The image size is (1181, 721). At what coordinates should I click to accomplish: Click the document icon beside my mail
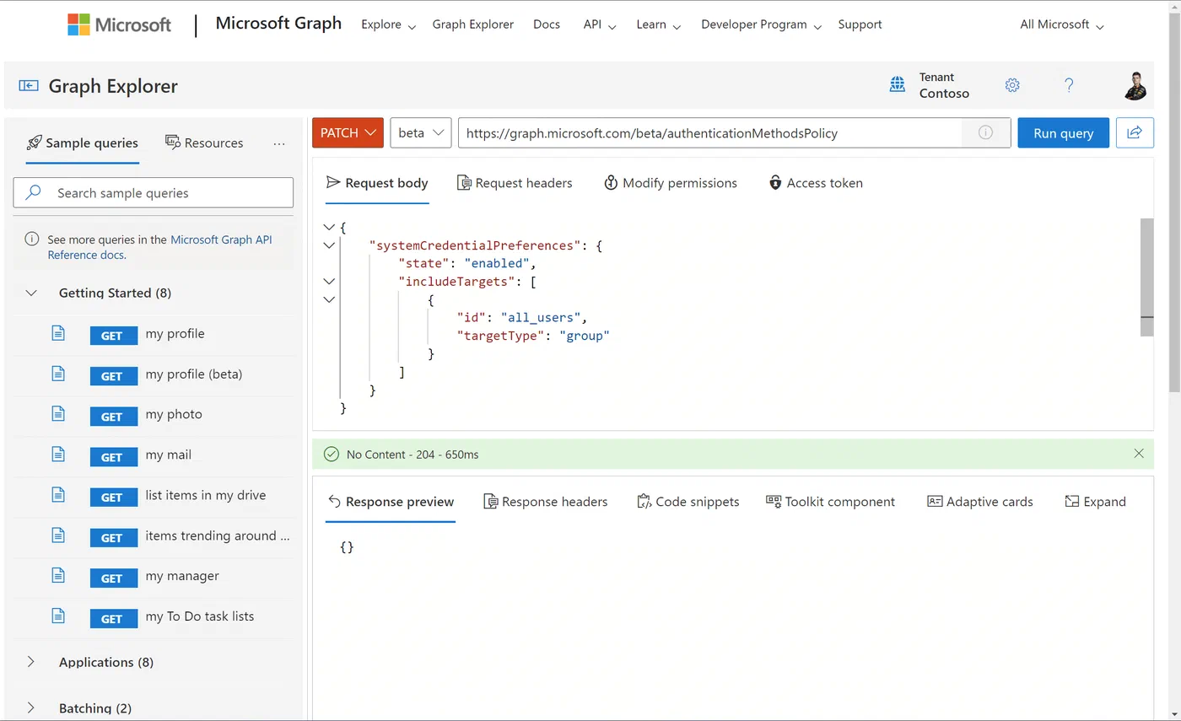coord(58,455)
